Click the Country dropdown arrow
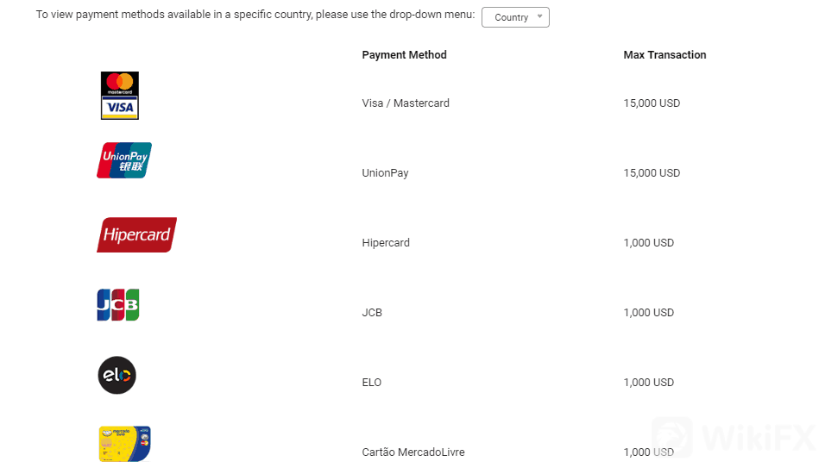This screenshot has height=474, width=825. [x=539, y=17]
